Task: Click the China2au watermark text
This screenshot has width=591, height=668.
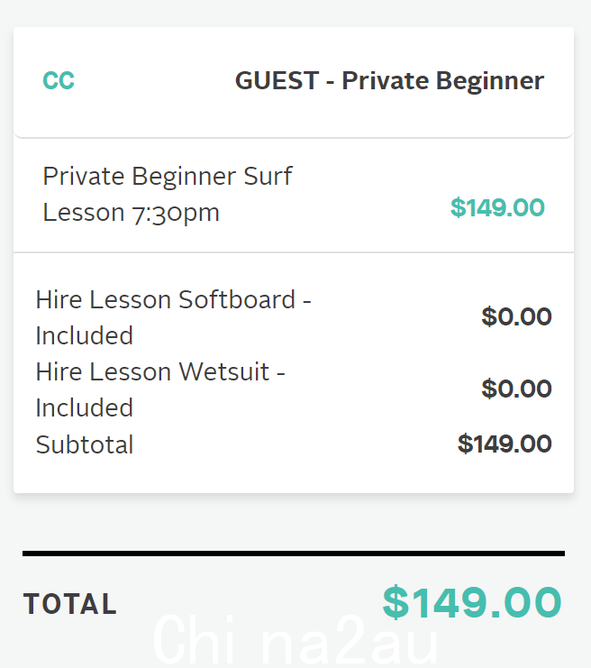Action: pyautogui.click(x=295, y=639)
